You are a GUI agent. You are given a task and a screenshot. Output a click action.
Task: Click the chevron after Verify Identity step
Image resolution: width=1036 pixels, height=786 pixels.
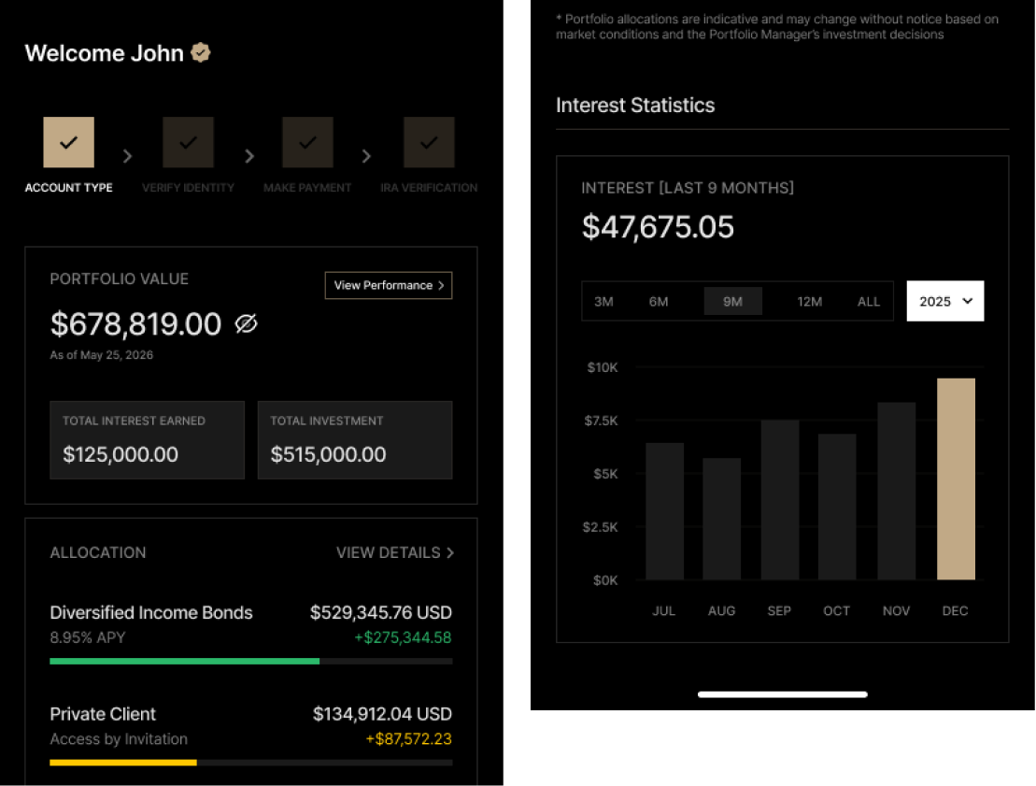point(249,156)
